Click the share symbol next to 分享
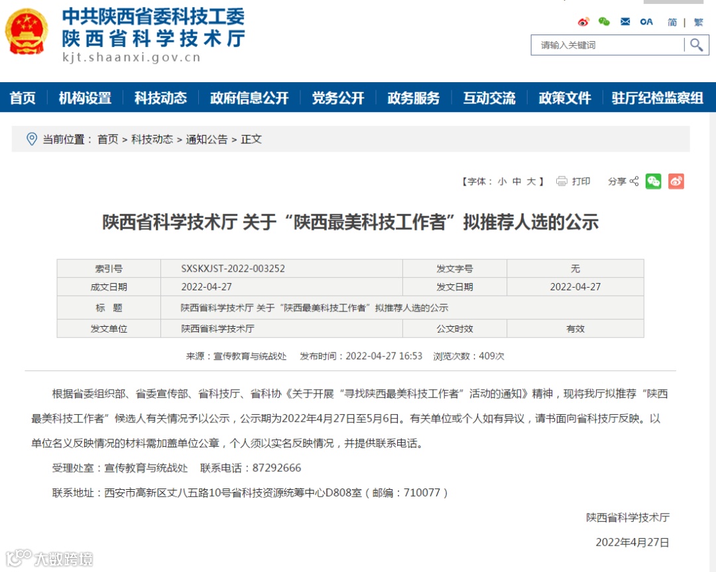 634,181
